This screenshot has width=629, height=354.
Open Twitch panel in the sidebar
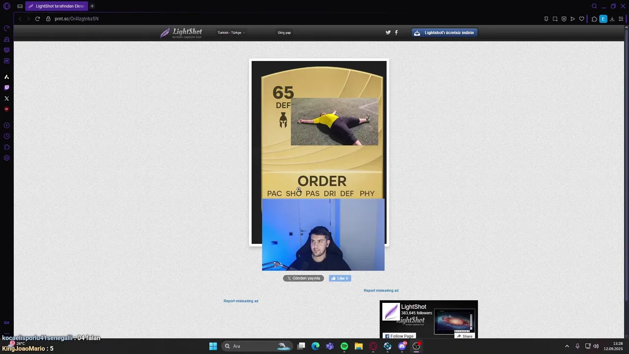click(7, 88)
